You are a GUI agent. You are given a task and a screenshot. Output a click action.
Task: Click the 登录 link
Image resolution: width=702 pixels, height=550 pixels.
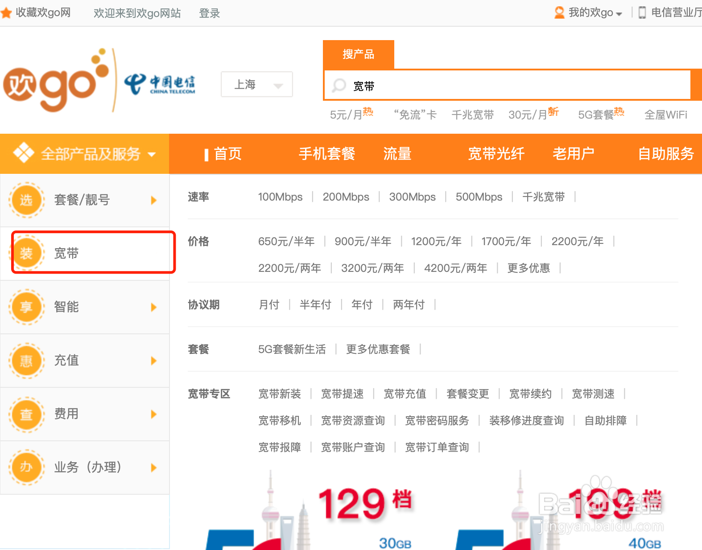pos(210,13)
